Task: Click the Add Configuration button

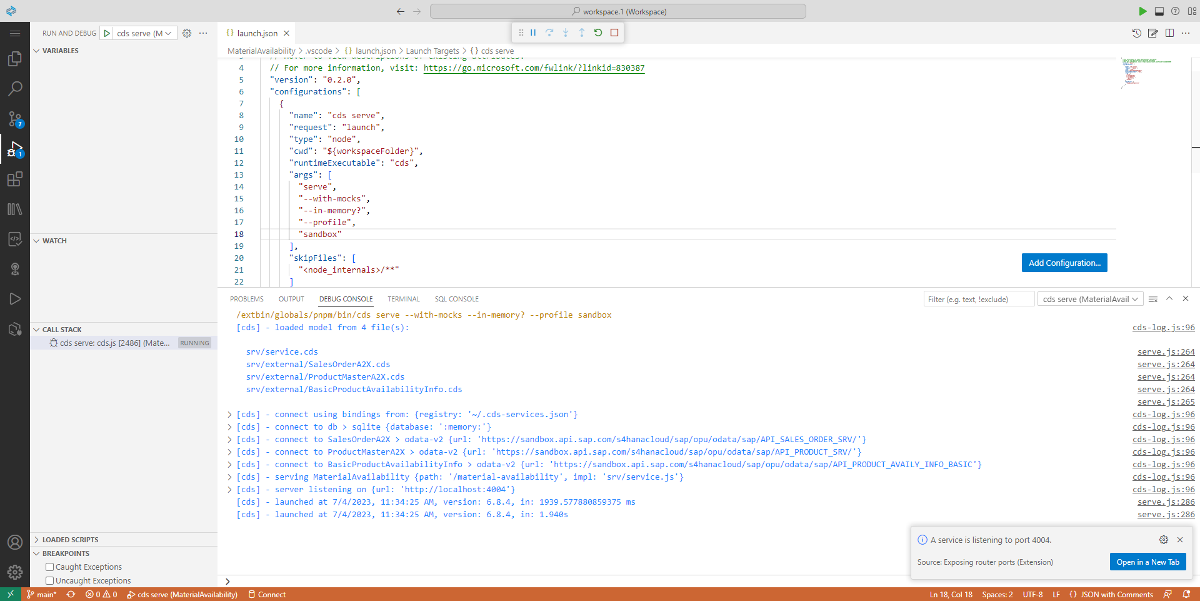Action: click(1064, 263)
